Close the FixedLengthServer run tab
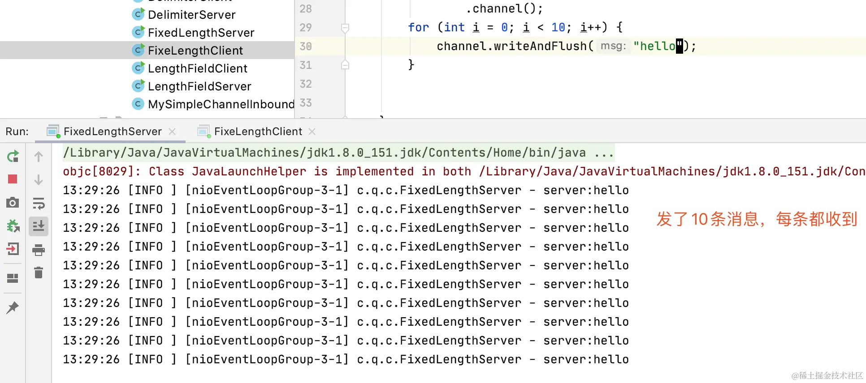This screenshot has height=383, width=866. click(172, 132)
